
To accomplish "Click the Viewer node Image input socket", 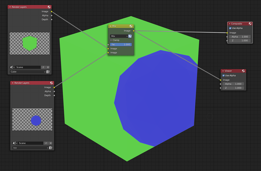I will tap(220, 80).
